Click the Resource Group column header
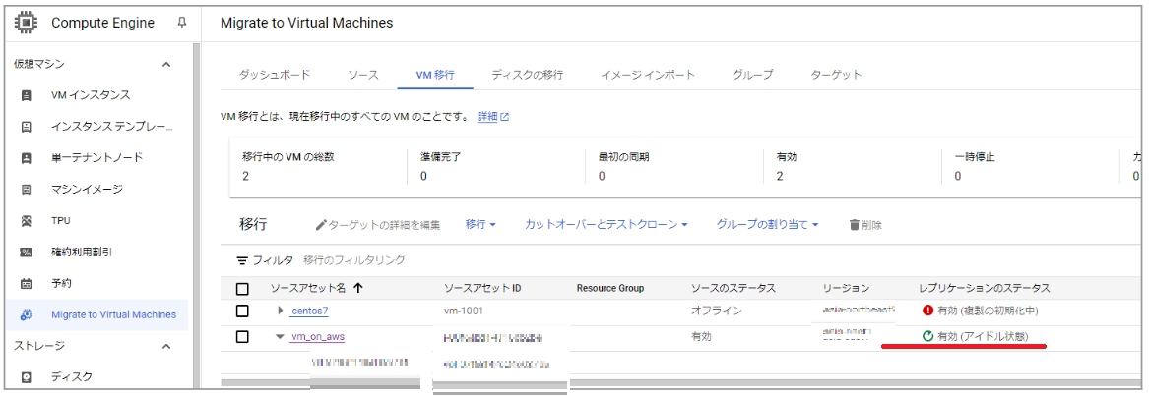 [610, 288]
